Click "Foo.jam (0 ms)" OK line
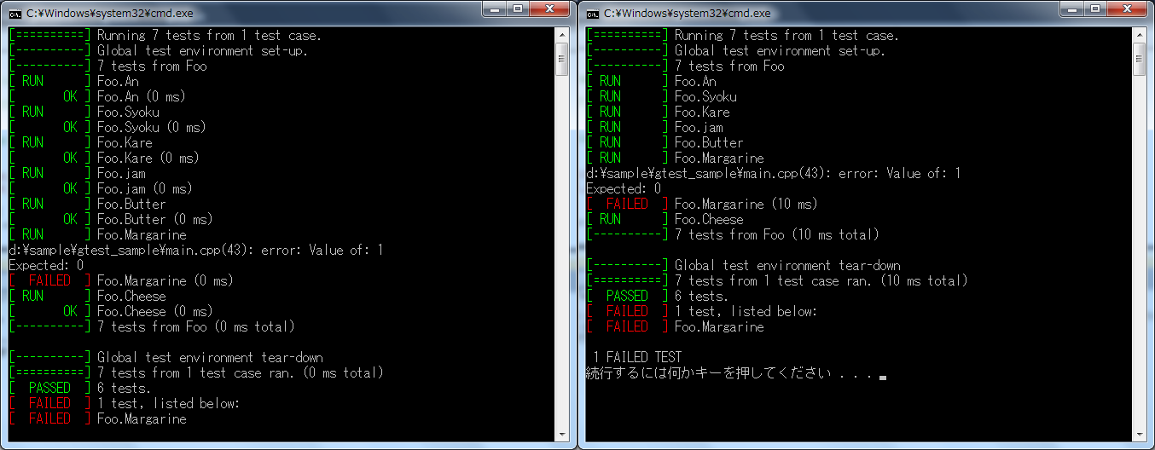This screenshot has height=450, width=1155. 101,188
